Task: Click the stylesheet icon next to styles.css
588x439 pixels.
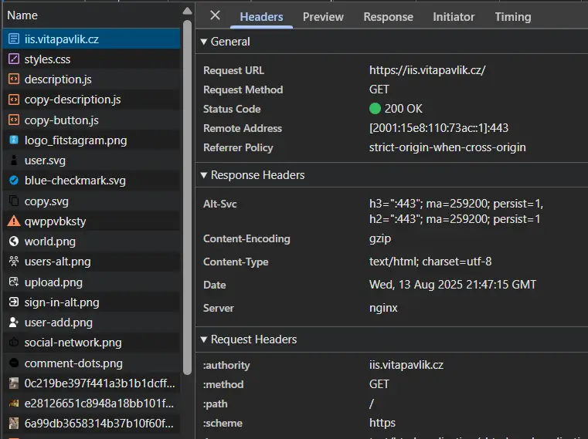Action: pos(13,59)
